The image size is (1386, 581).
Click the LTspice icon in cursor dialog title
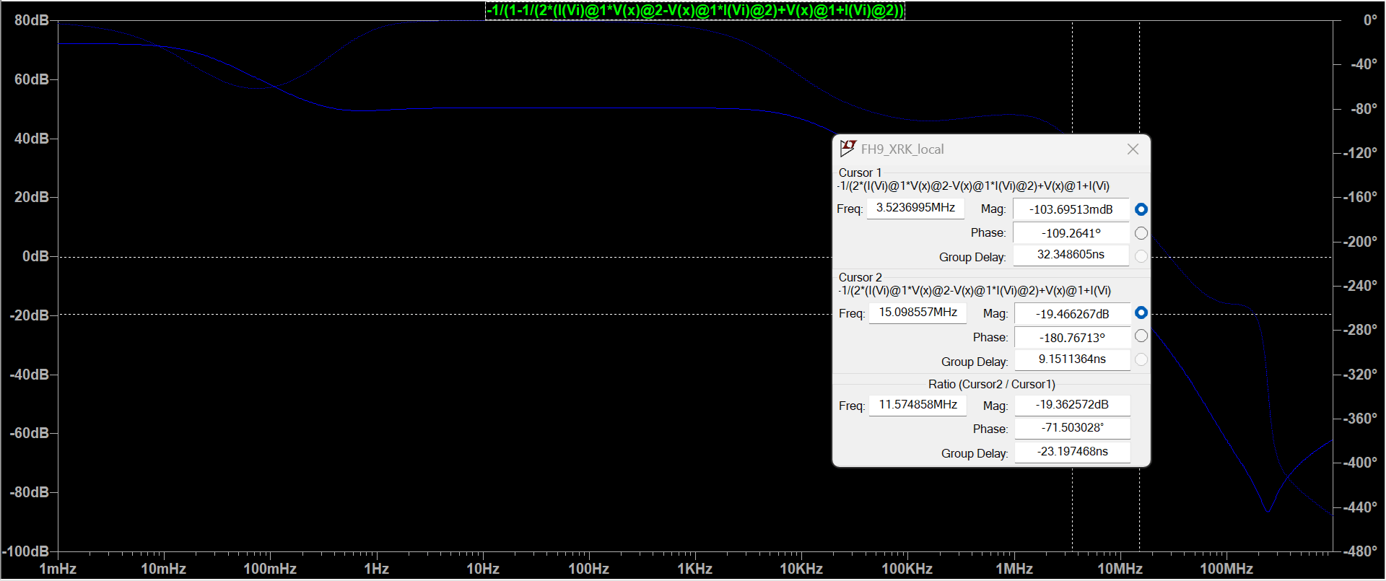[847, 149]
